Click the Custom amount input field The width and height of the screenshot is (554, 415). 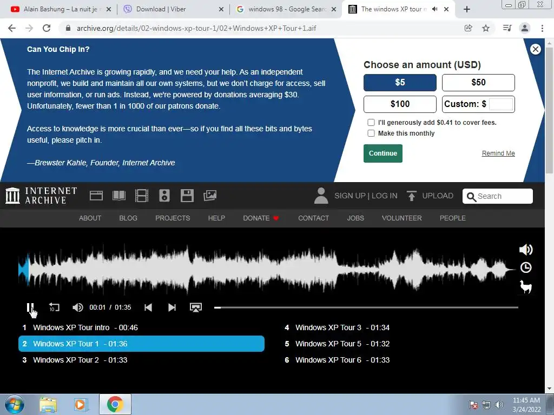(x=501, y=104)
